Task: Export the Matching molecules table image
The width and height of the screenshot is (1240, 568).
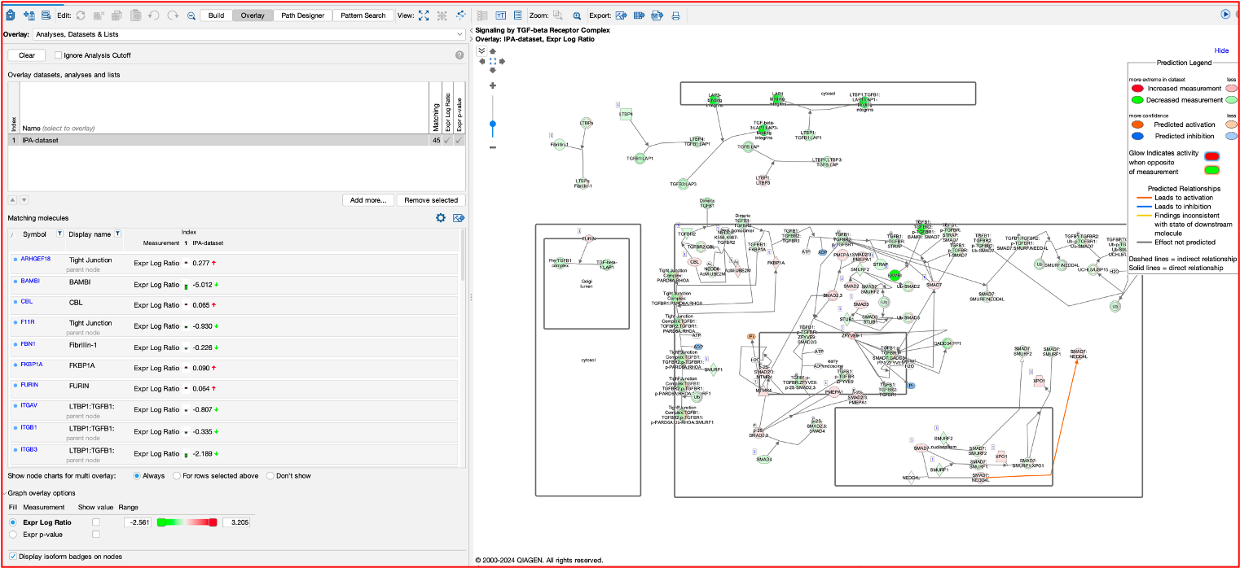Action: [459, 218]
